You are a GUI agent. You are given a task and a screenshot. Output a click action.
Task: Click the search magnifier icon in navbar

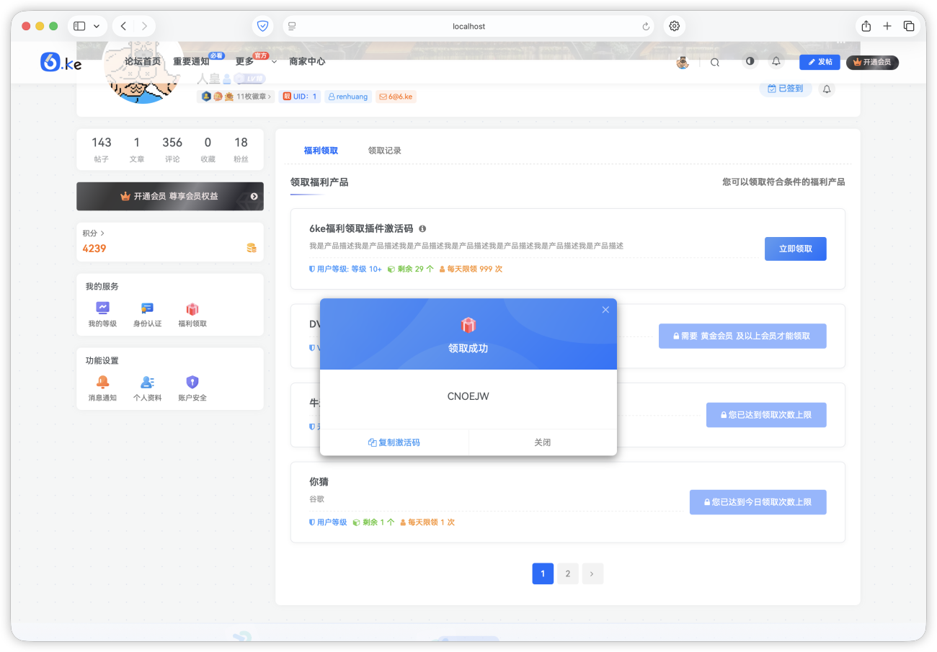(714, 62)
